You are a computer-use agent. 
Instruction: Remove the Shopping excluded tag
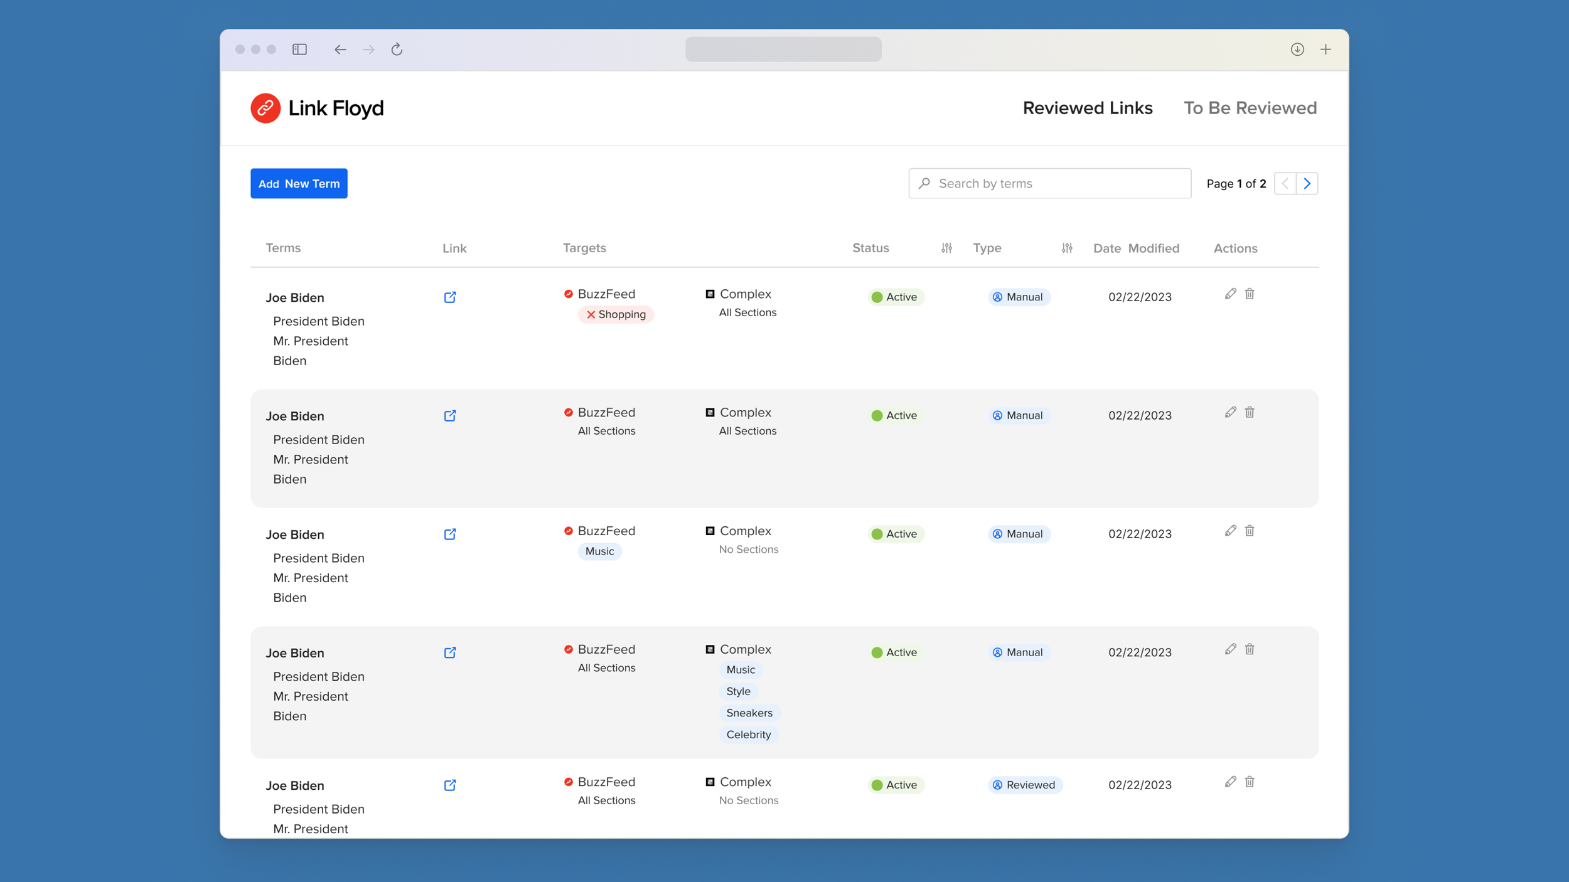pyautogui.click(x=591, y=315)
